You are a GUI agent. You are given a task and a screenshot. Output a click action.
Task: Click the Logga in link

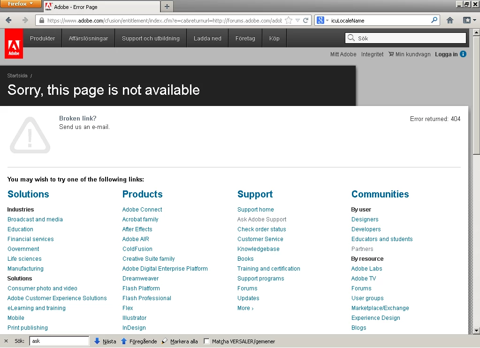click(x=446, y=54)
